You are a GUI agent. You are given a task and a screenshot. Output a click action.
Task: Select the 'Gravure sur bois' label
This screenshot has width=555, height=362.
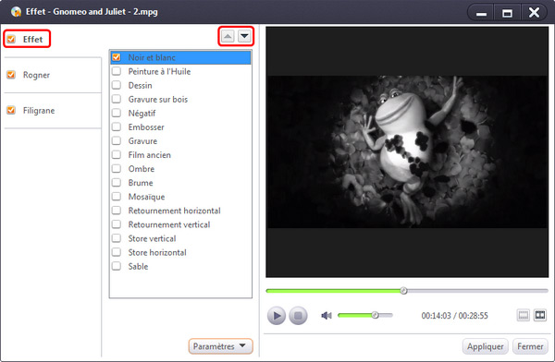coord(158,100)
